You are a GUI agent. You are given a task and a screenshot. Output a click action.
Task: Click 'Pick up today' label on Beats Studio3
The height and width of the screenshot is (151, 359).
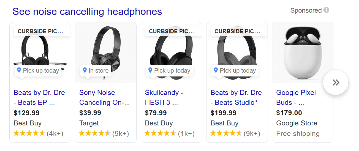238,70
